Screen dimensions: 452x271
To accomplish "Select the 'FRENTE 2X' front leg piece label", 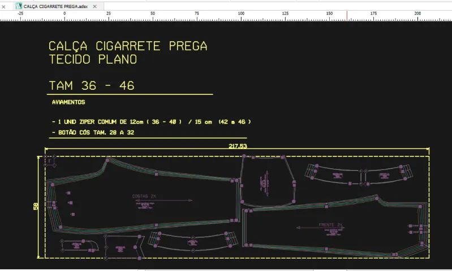I will click(x=330, y=225).
